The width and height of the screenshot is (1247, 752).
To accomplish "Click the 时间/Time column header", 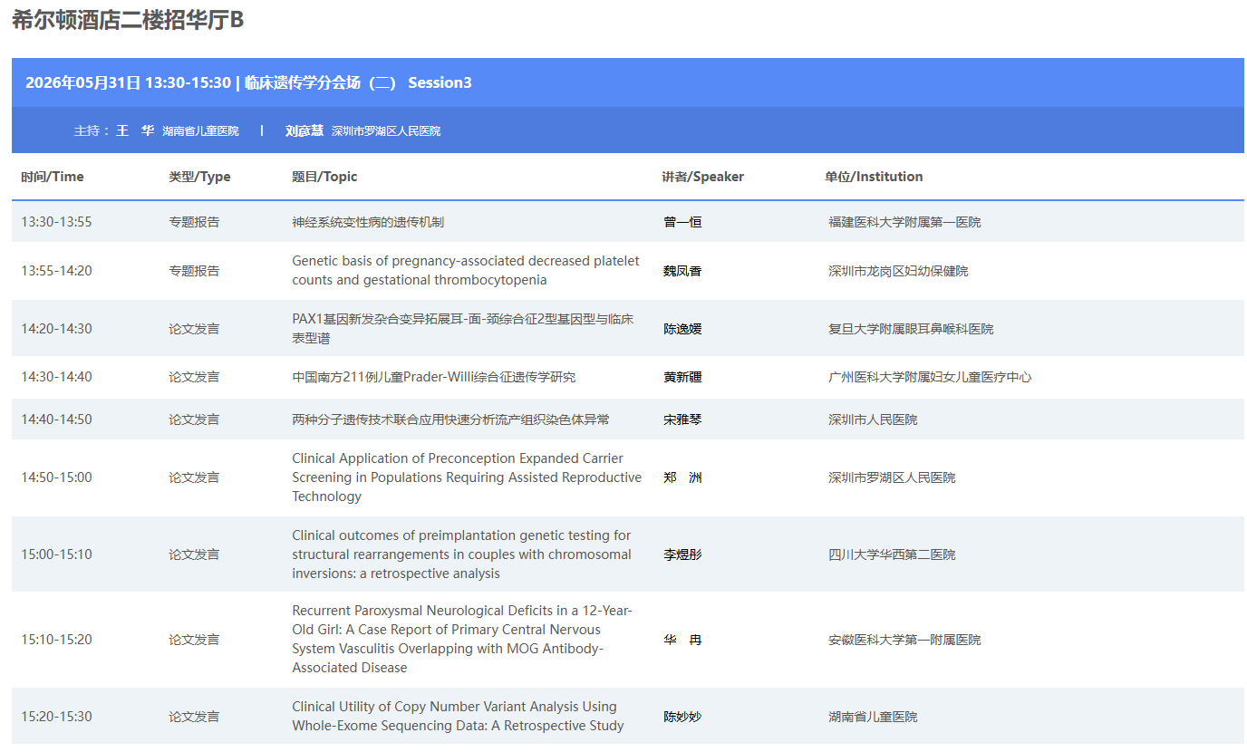I will [53, 177].
